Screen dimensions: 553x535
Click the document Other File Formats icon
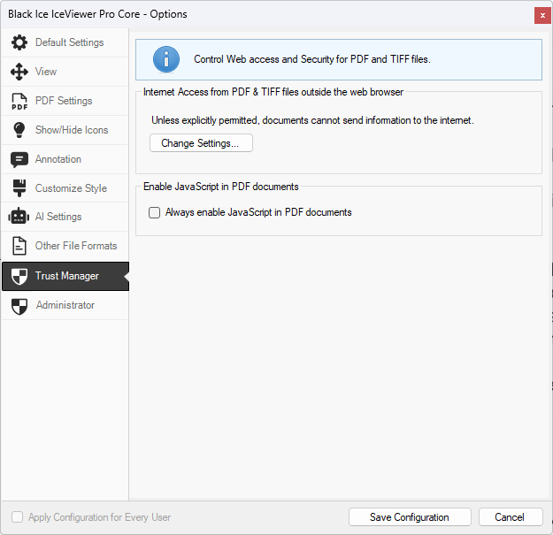[19, 246]
